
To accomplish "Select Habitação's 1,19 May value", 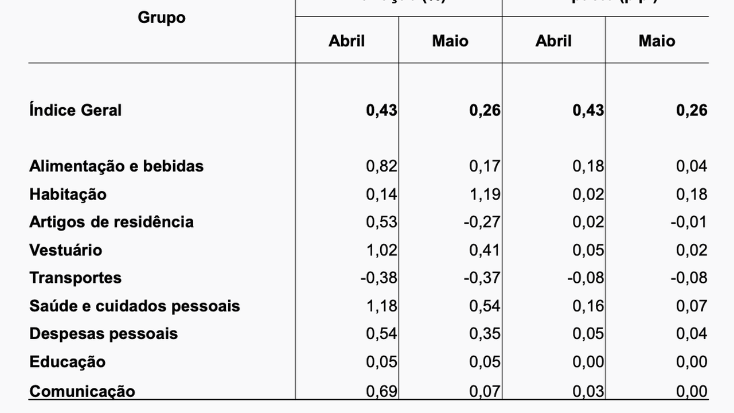I will coord(485,194).
